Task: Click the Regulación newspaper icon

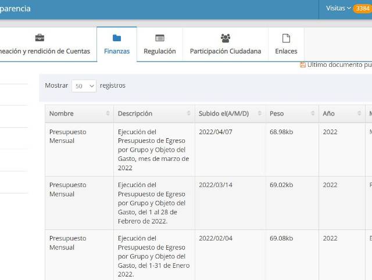Action: pyautogui.click(x=160, y=38)
